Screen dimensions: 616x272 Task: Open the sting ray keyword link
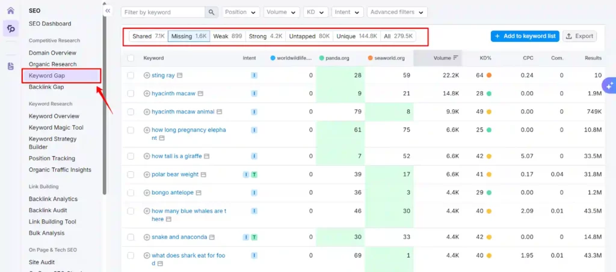pos(163,75)
